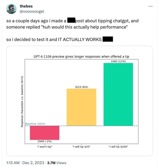Viewport: 159px width, 167px height.
Task: Open the thebes display name link
Action: click(x=26, y=6)
